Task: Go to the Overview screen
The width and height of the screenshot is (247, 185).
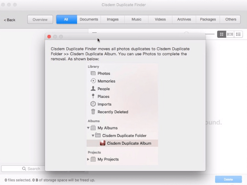Action: click(40, 20)
